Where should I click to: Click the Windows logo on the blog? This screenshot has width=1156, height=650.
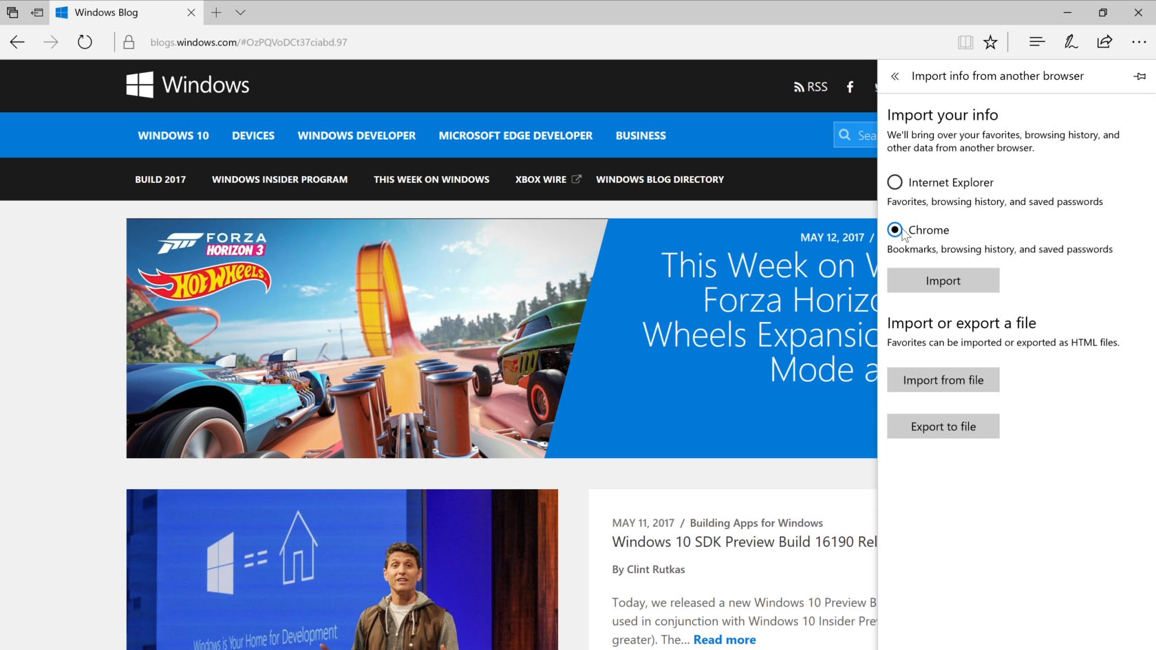click(x=187, y=85)
